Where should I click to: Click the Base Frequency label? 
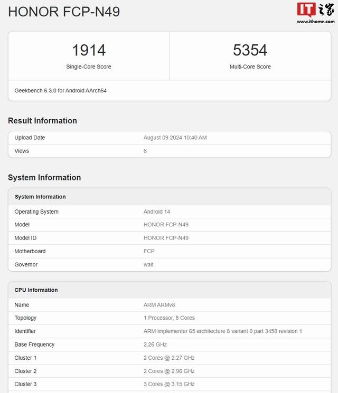point(34,344)
